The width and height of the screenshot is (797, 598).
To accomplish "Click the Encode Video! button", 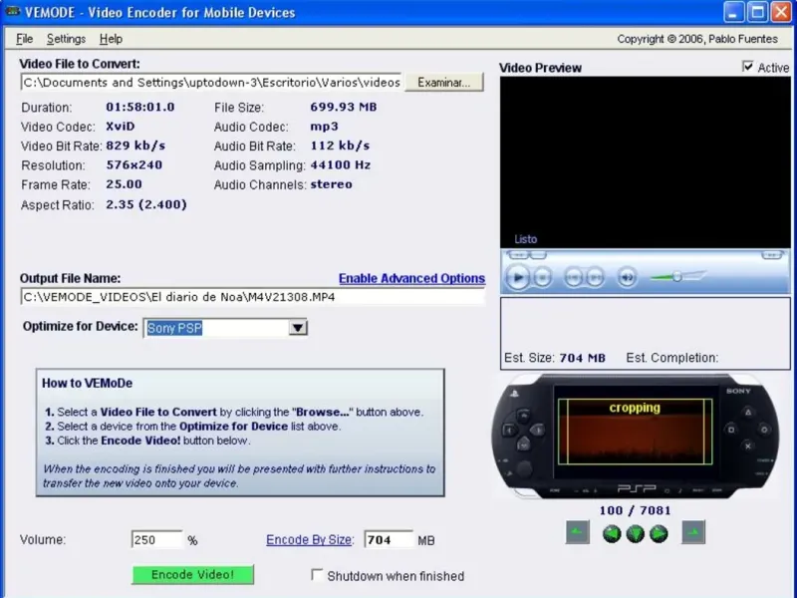I will click(192, 574).
